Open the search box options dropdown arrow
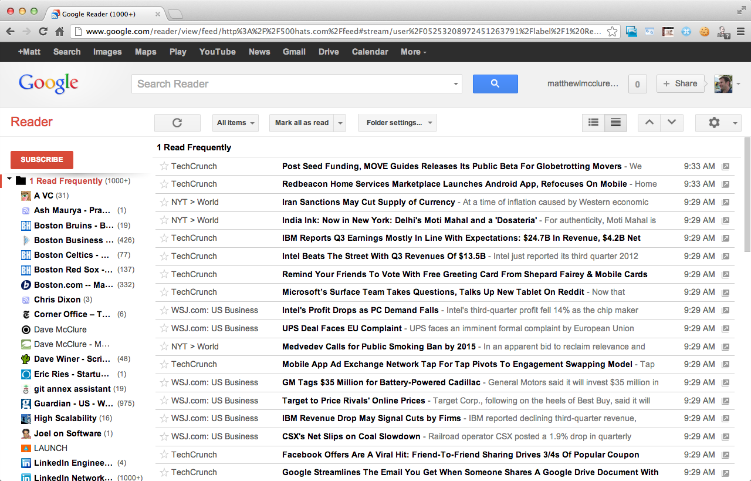The height and width of the screenshot is (481, 751). pos(456,84)
